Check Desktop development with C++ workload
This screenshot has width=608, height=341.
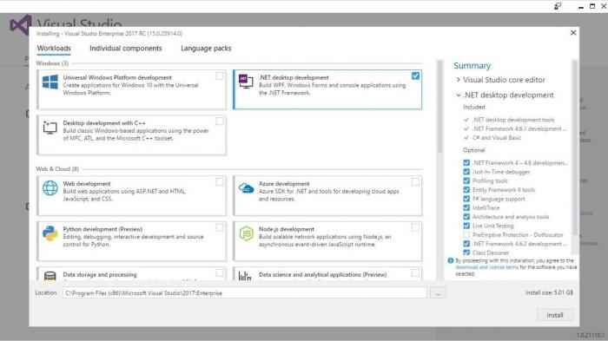[220, 121]
